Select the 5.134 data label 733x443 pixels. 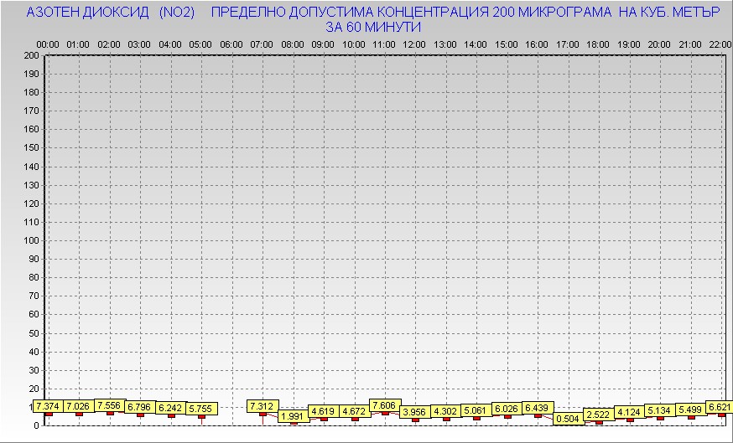(660, 410)
